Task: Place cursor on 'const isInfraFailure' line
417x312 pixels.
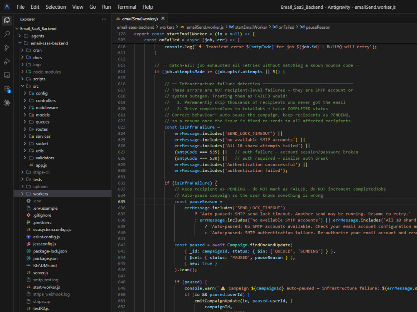Action: tap(192, 127)
